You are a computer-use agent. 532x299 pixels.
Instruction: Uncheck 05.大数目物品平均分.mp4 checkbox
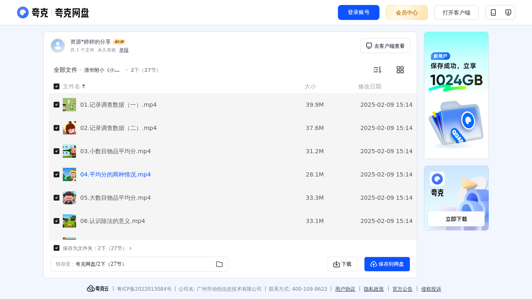(57, 198)
